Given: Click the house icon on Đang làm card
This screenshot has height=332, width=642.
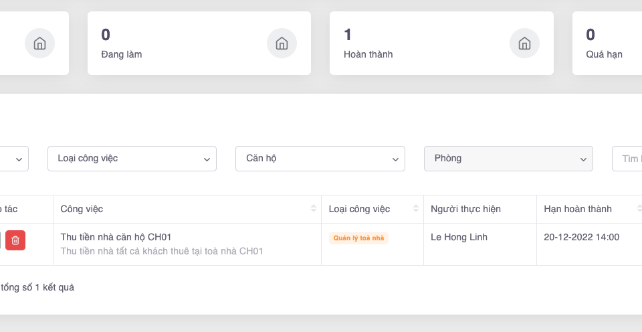Looking at the screenshot, I should 282,44.
